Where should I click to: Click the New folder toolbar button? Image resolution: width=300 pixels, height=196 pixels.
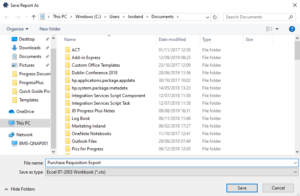(x=50, y=29)
